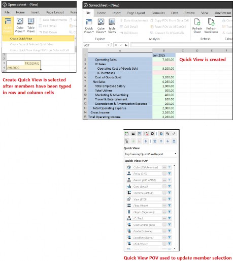Click Refresh Sheet icon in ribbon
The width and height of the screenshot is (233, 261).
[197, 26]
